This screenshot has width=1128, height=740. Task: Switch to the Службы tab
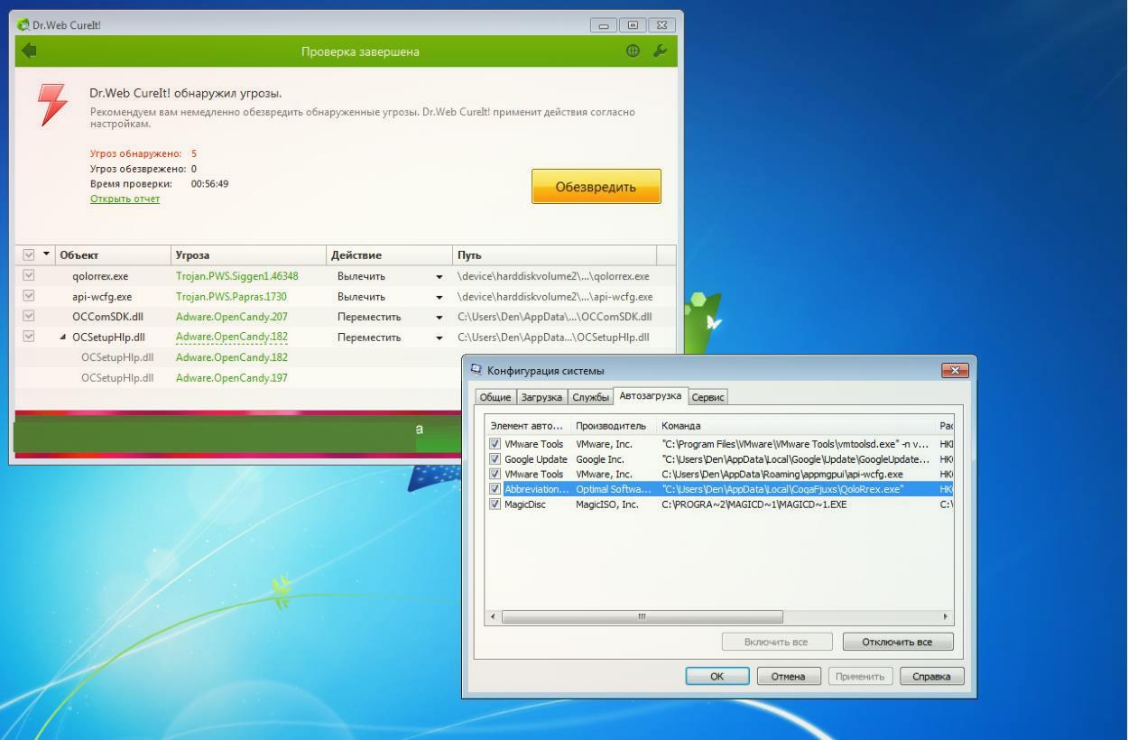click(x=590, y=397)
